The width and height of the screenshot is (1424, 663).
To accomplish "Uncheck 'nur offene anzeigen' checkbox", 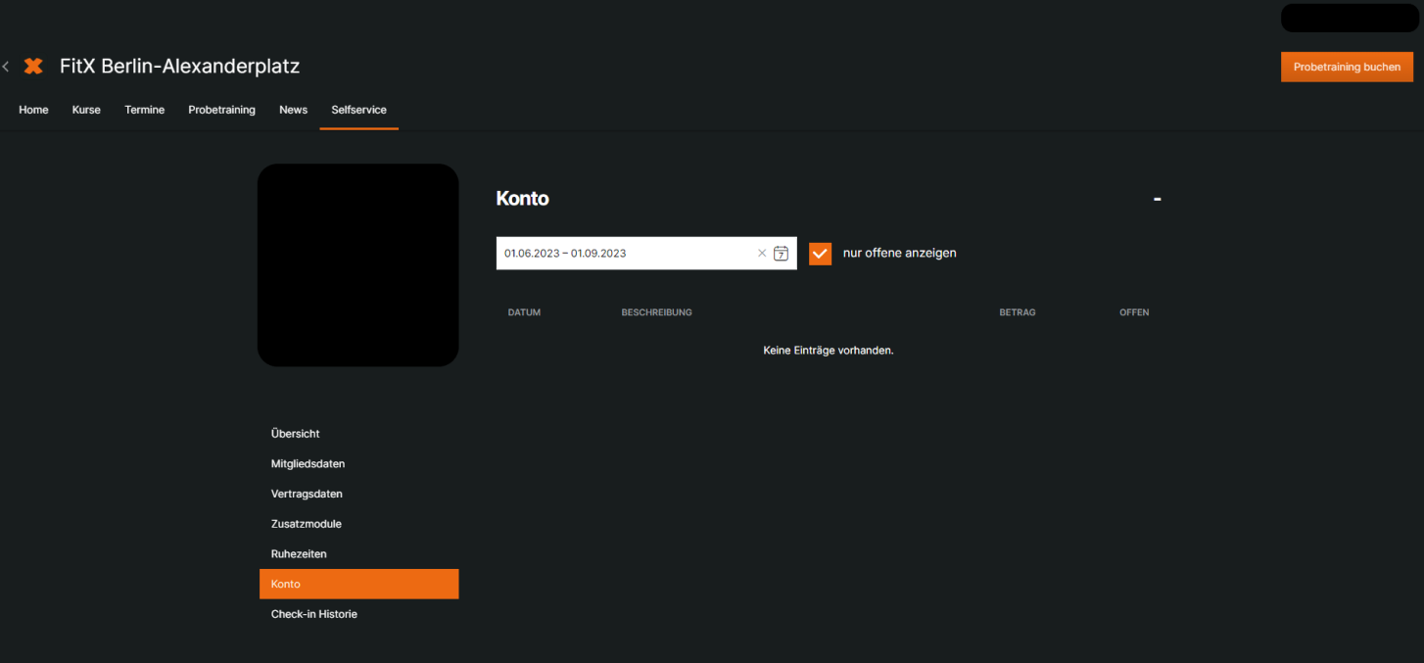I will pos(820,254).
